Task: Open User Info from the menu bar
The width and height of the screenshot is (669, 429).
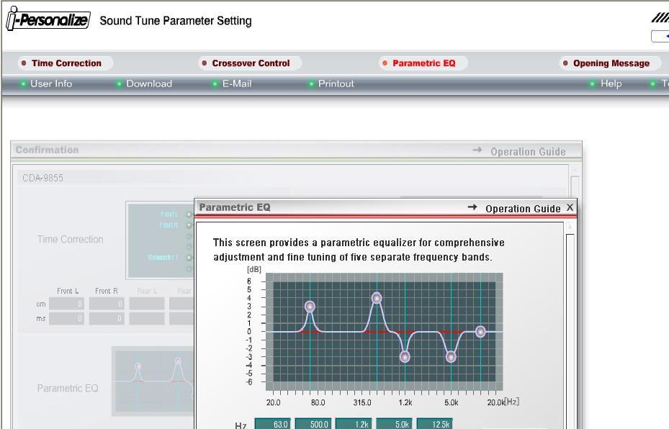Action: coord(50,83)
